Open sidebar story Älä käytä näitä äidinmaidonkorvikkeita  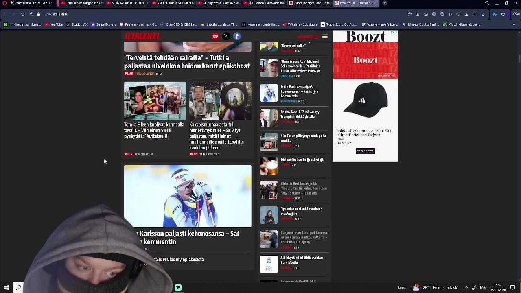302,260
